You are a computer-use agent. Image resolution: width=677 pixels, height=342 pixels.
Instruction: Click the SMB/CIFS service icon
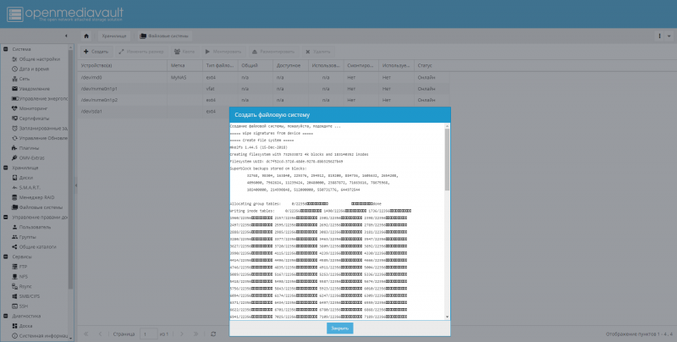click(14, 296)
